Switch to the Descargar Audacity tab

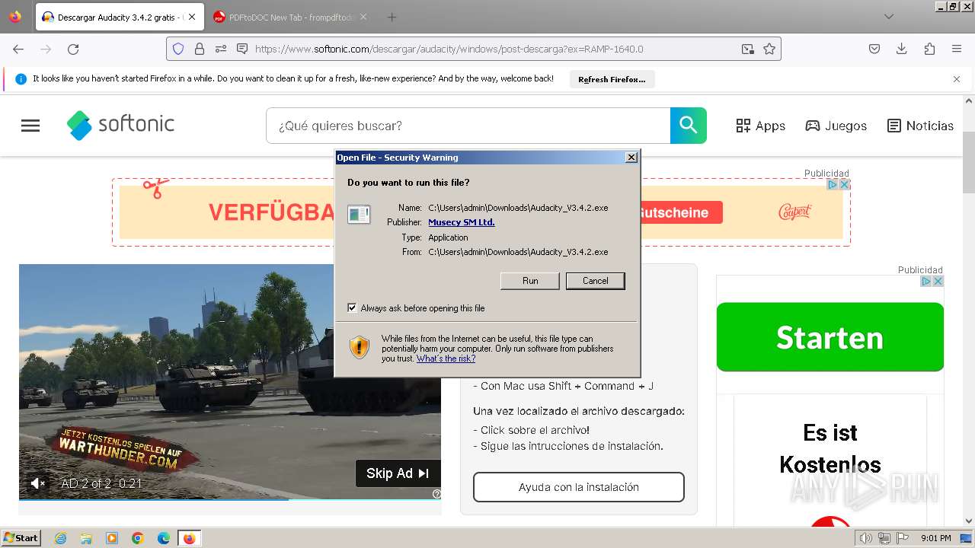(x=119, y=17)
